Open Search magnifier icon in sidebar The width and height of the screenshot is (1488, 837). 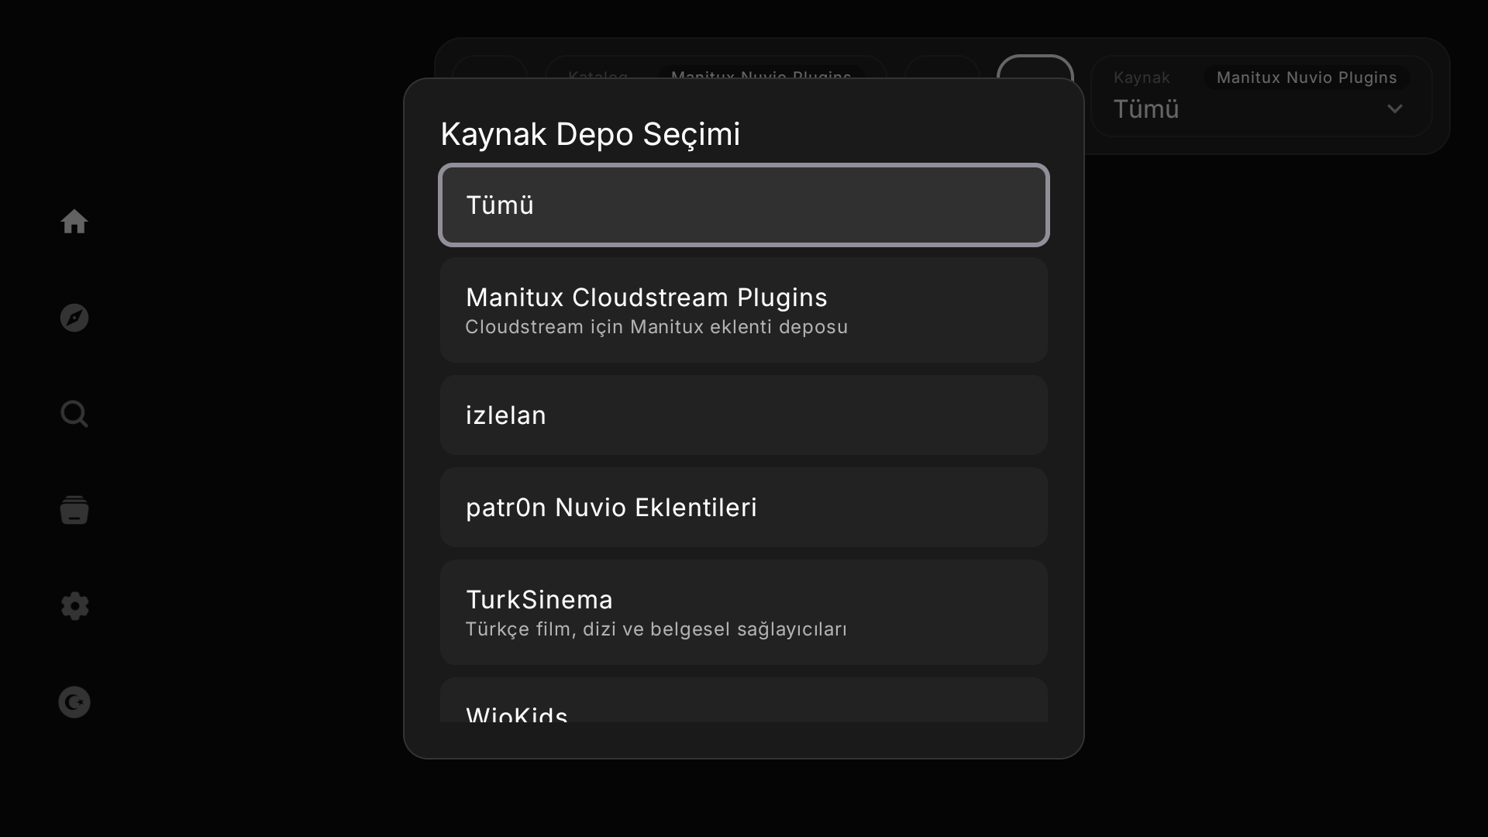coord(74,414)
